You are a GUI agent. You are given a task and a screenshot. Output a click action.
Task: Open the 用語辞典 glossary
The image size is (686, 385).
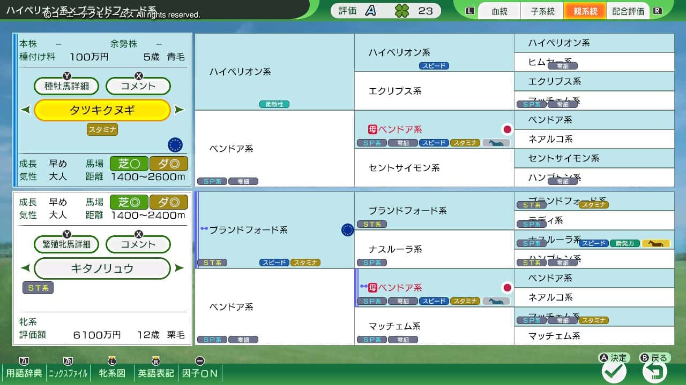(x=24, y=373)
